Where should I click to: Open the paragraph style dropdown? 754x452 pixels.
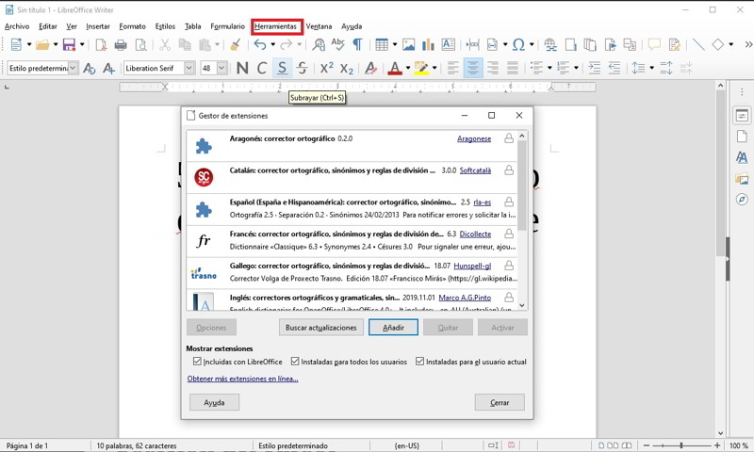(74, 68)
